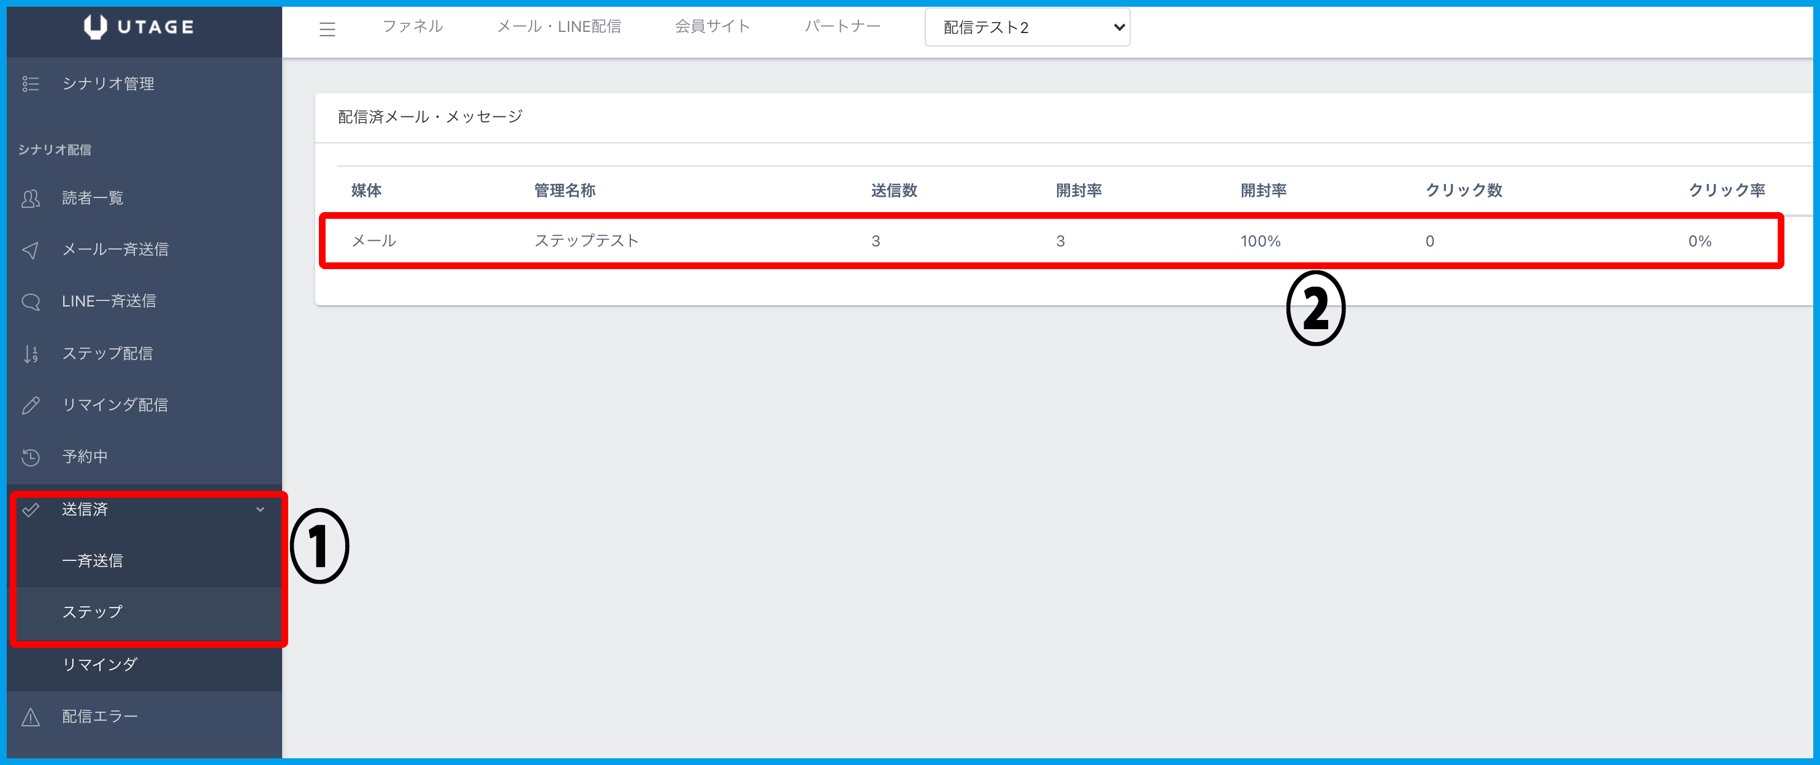Select 一斉送信 under 送信済
The height and width of the screenshot is (765, 1820).
click(93, 561)
